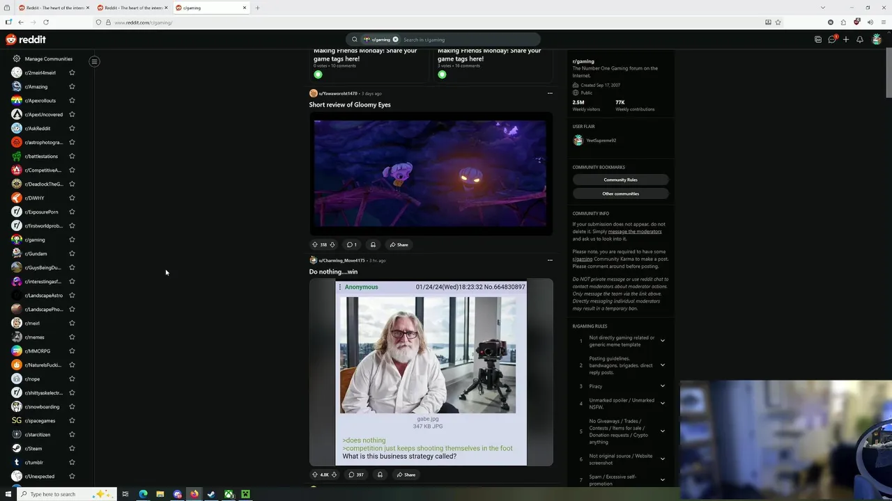This screenshot has height=501, width=892.
Task: Favorite r/2meirl4meirl with star
Action: pos(72,73)
